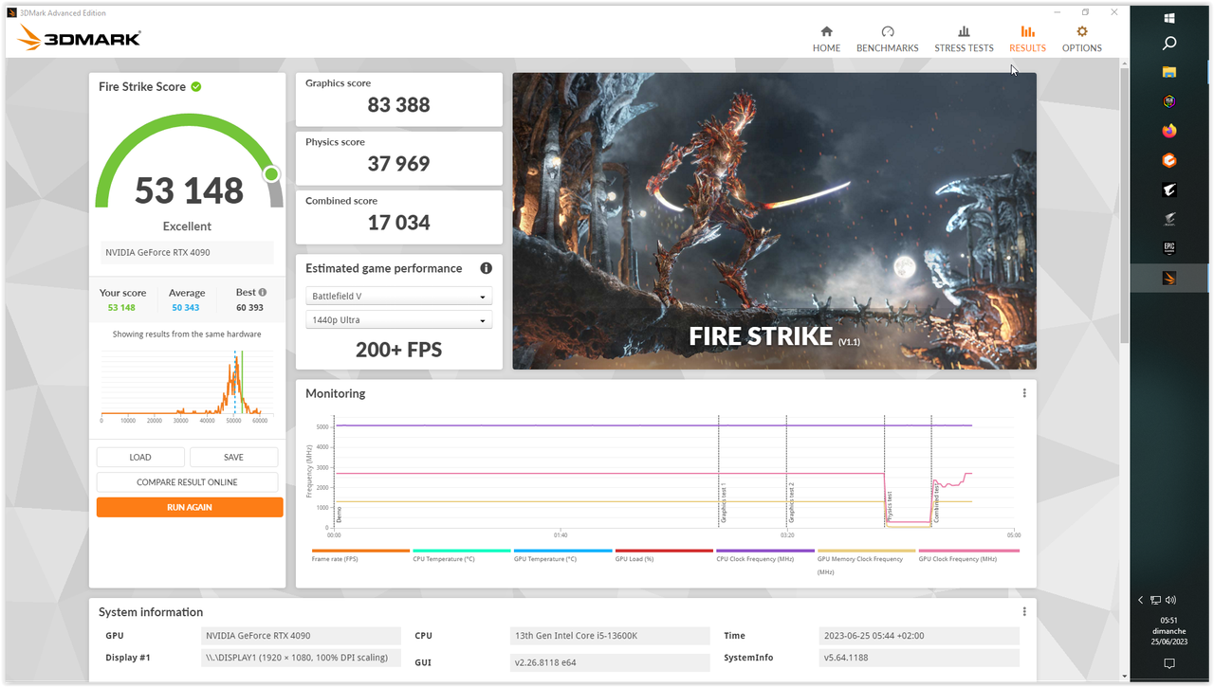
Task: Click the Best score 60 393
Action: click(x=249, y=307)
